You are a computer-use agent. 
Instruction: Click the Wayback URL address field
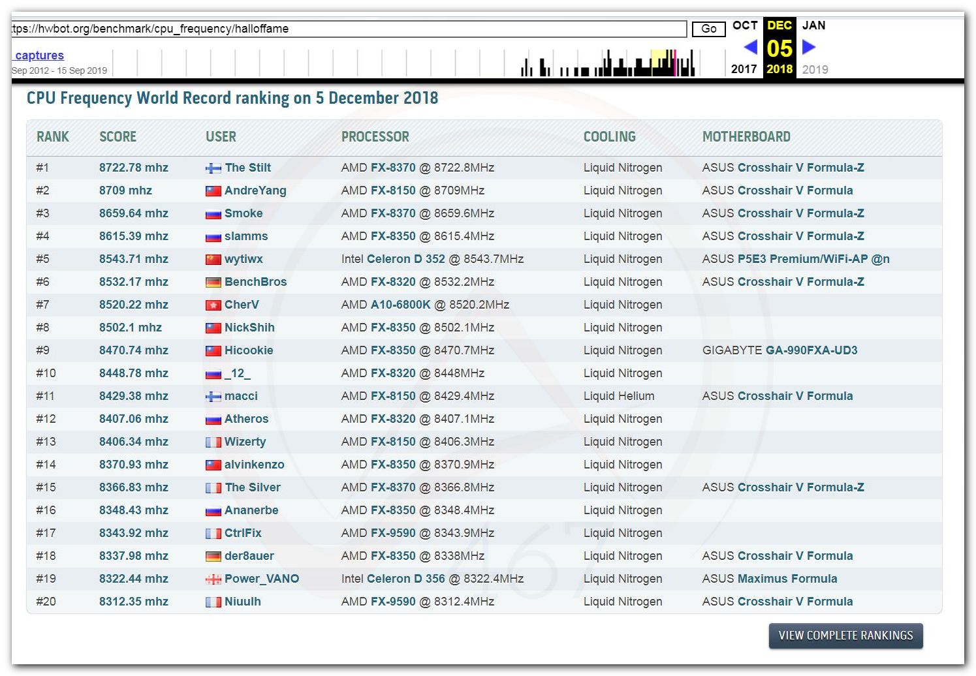(349, 29)
